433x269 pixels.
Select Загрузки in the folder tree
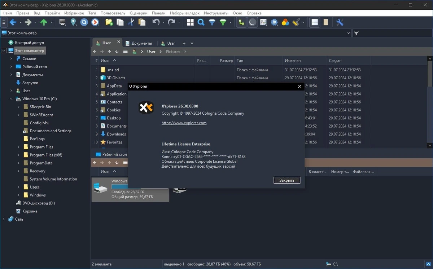point(30,83)
